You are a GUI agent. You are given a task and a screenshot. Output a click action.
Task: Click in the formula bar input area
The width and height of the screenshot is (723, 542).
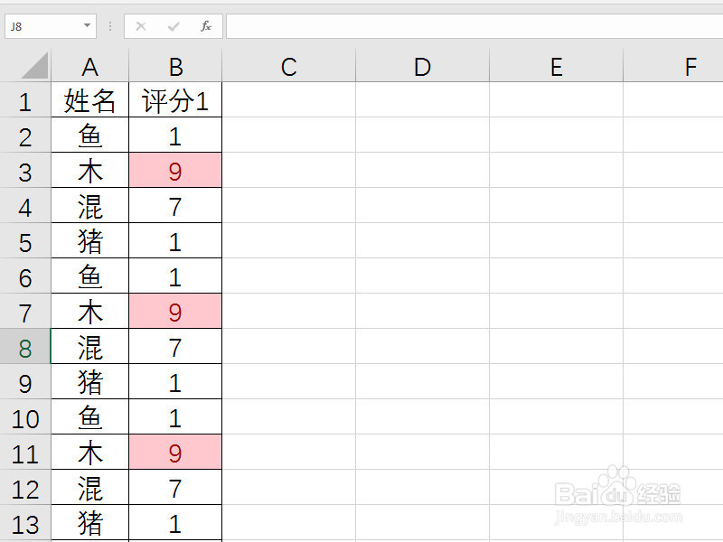pos(474,26)
